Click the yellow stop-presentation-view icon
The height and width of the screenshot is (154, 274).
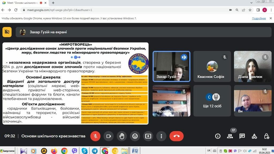pos(7,32)
